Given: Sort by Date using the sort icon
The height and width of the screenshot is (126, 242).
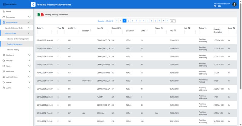Looking at the screenshot, I should coord(43,28).
